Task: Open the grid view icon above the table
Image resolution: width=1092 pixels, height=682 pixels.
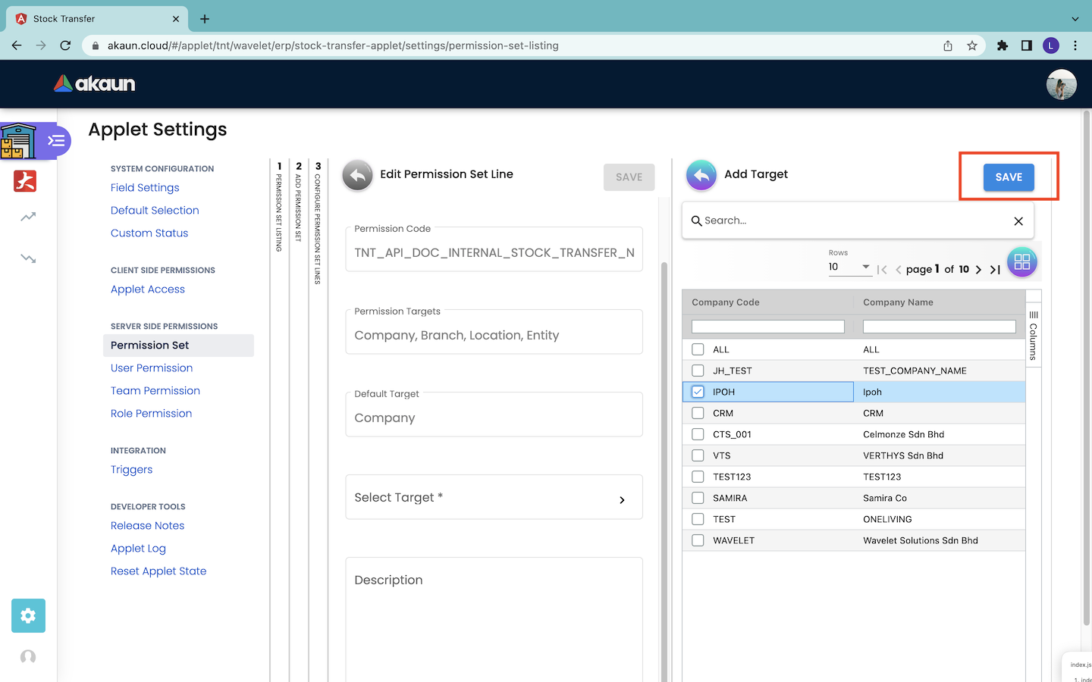Action: [1021, 262]
